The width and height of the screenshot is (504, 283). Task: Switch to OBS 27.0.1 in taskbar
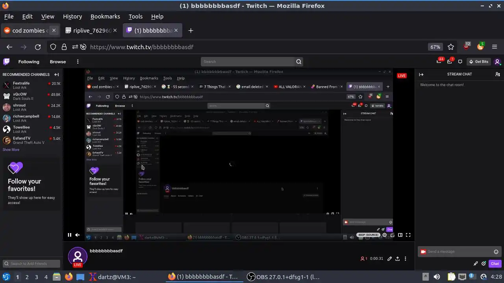click(283, 277)
